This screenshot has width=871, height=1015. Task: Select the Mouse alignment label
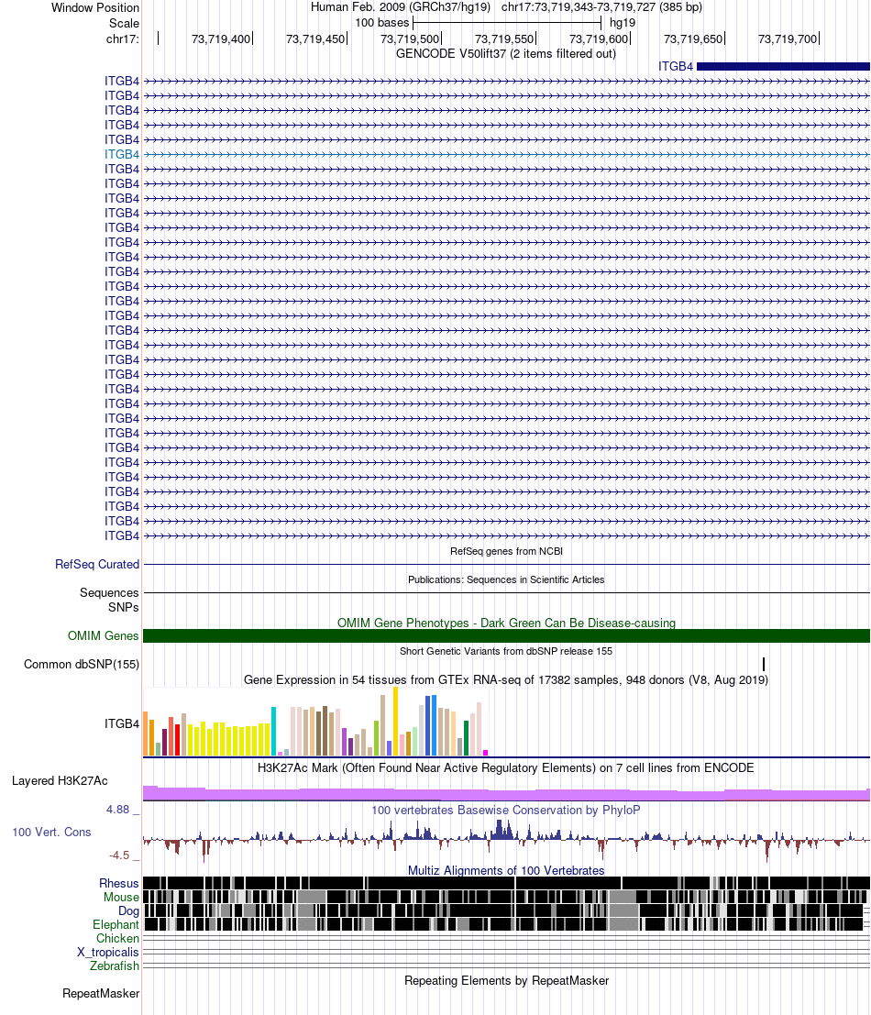point(121,898)
